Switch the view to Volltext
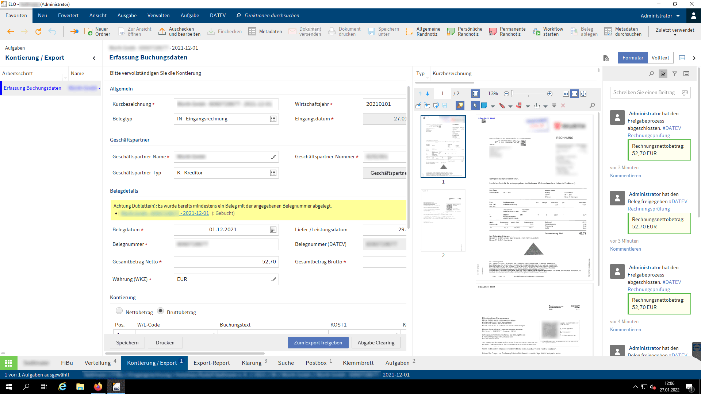 click(x=660, y=58)
